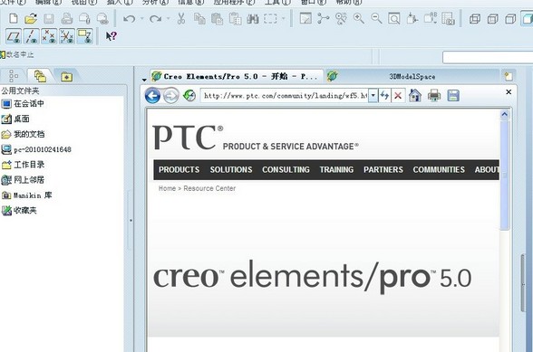This screenshot has width=533, height=352.
Task: Open COMMUNITIES in the PTC navigation bar
Action: point(439,169)
